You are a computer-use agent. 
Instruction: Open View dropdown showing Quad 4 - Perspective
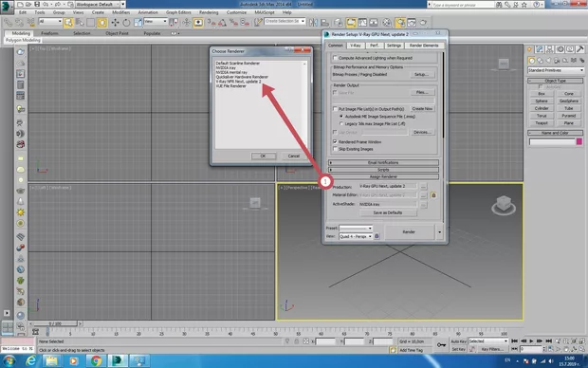[x=356, y=236]
